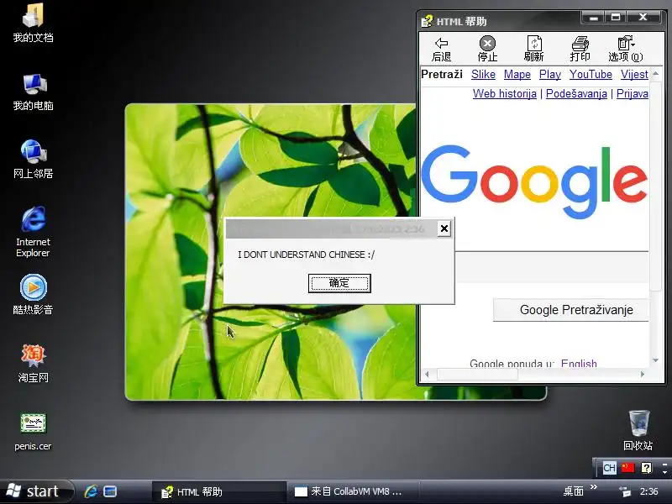Click the 2:36 clock in the system tray
This screenshot has width=672, height=504.
pyautogui.click(x=648, y=491)
